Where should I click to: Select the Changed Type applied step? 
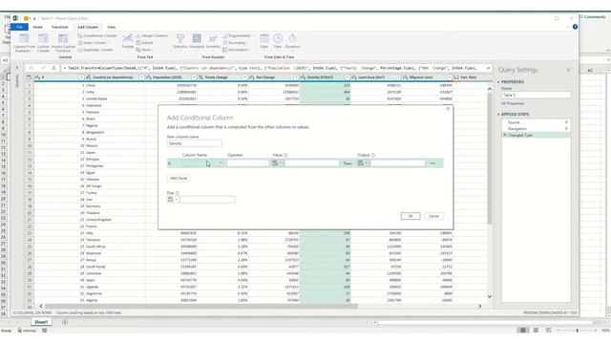536,135
